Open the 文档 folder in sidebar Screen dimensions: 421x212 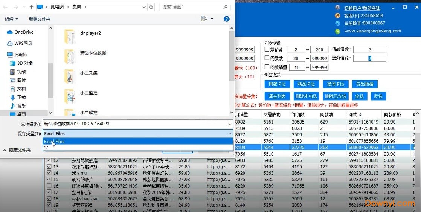tap(18, 89)
